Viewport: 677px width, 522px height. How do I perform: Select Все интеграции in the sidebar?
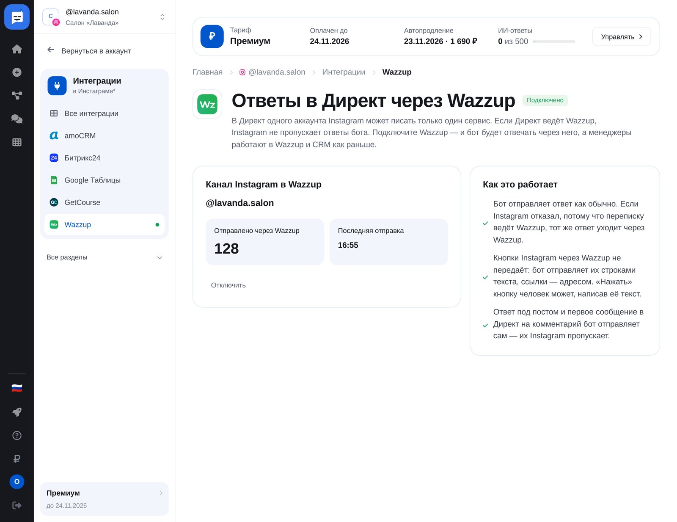(x=105, y=113)
